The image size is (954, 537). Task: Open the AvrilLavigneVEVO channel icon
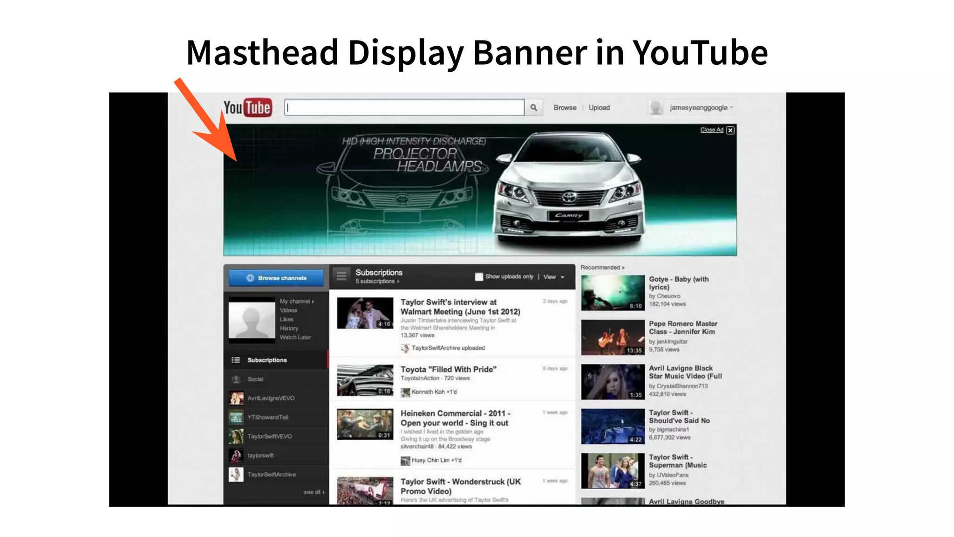click(x=236, y=398)
